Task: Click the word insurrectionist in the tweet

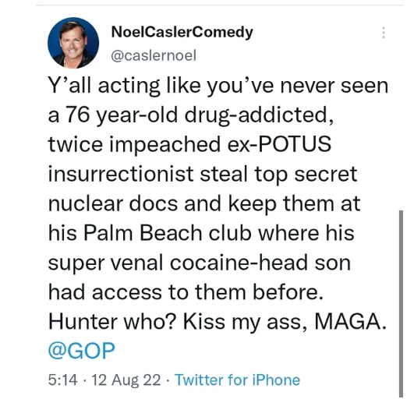Action: coord(121,173)
